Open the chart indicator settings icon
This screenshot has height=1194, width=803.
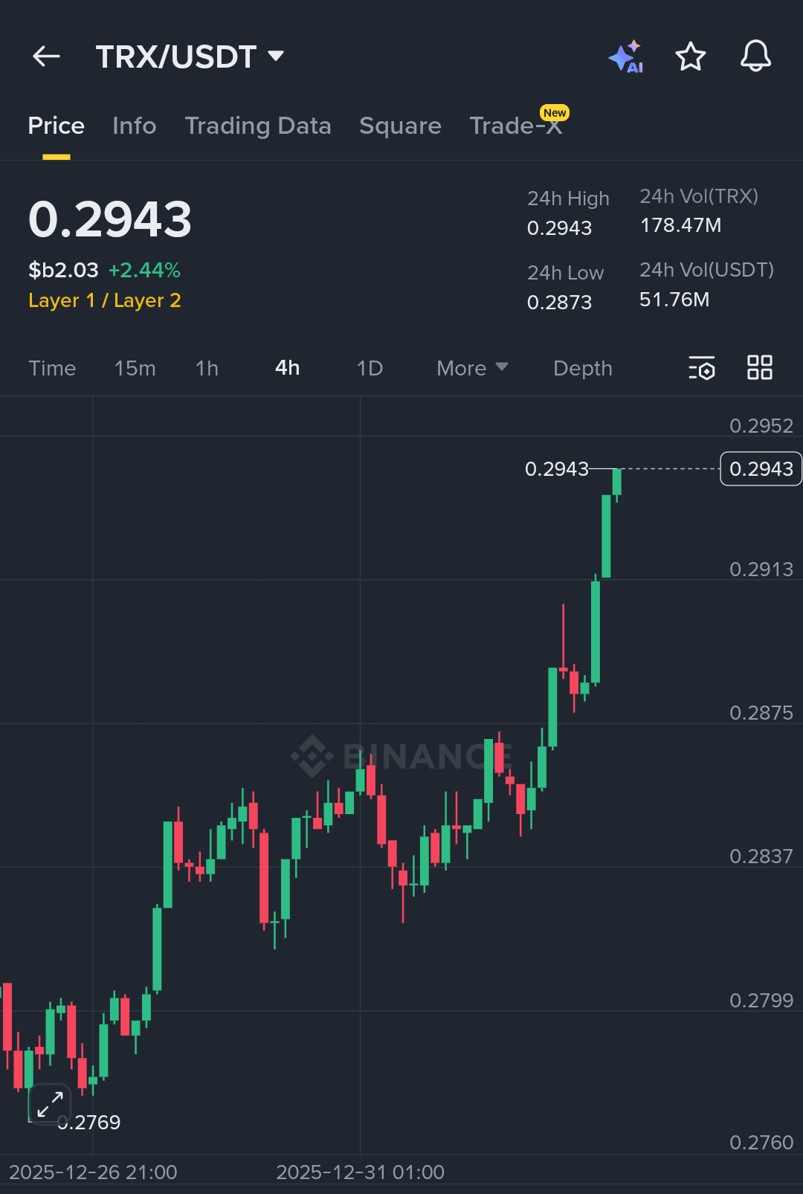702,368
